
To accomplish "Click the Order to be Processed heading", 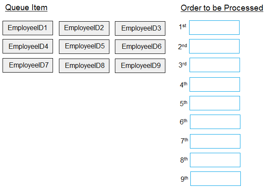I will pyautogui.click(x=222, y=8).
